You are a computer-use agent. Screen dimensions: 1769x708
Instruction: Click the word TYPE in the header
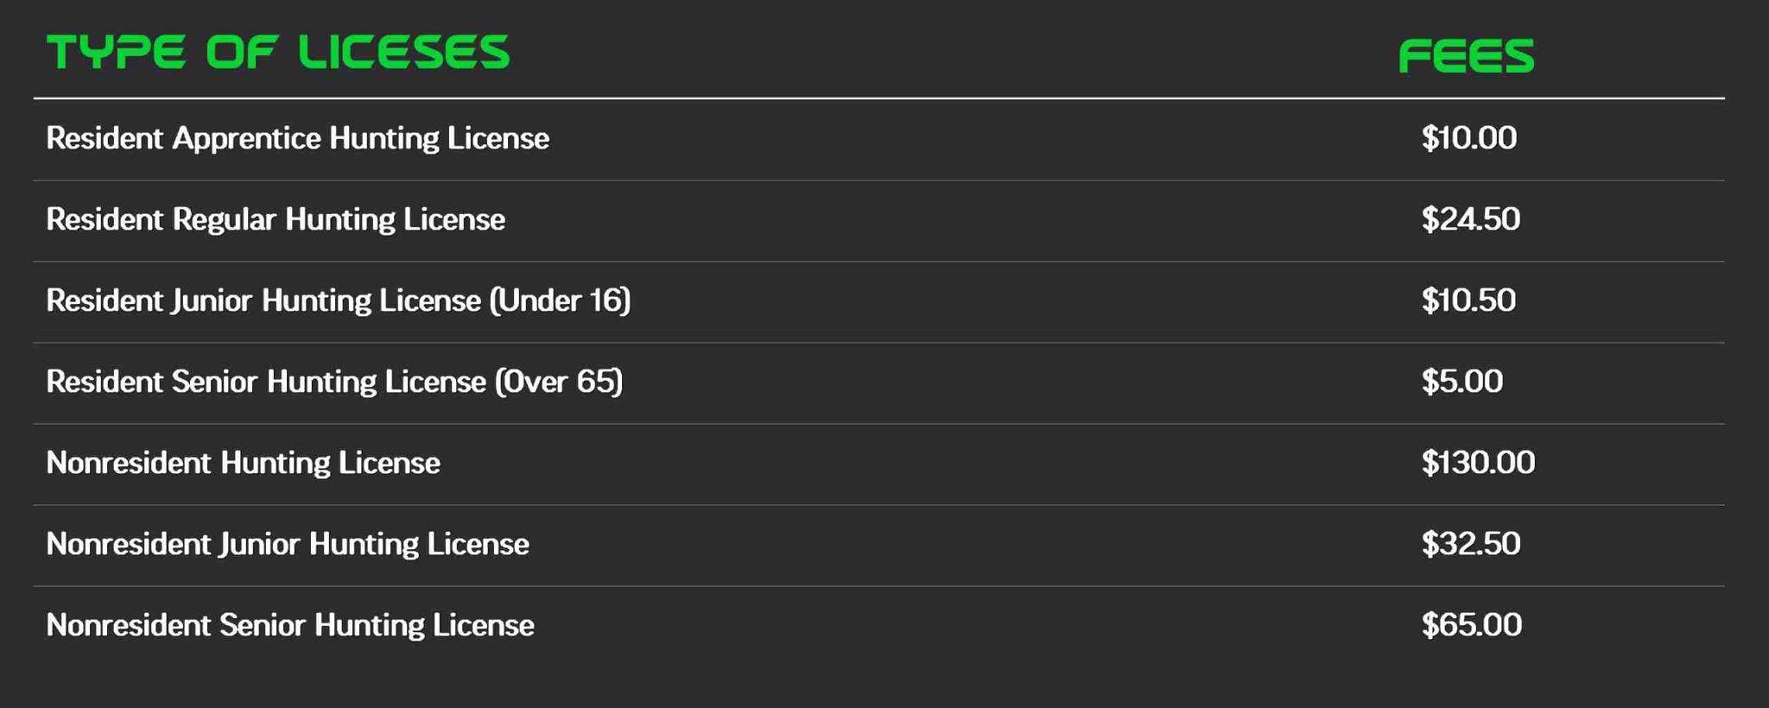click(x=116, y=53)
